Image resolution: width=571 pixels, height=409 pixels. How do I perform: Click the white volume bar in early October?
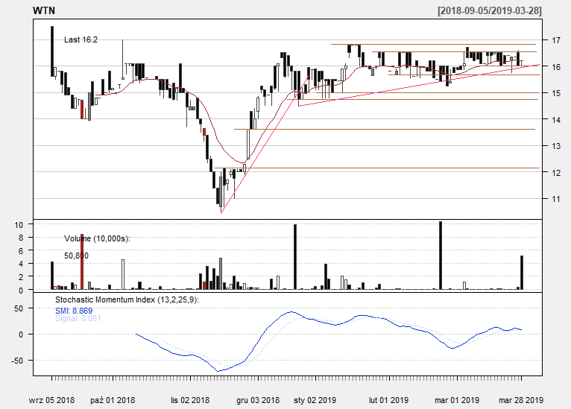123,274
